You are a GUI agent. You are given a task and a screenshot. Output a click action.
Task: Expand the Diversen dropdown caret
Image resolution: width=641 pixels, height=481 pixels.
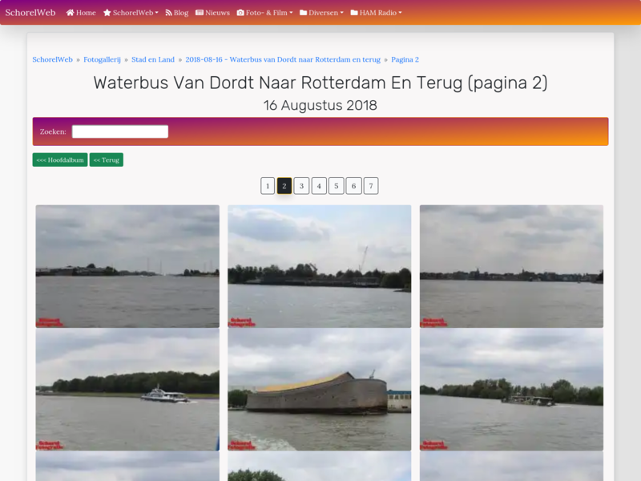[342, 13]
